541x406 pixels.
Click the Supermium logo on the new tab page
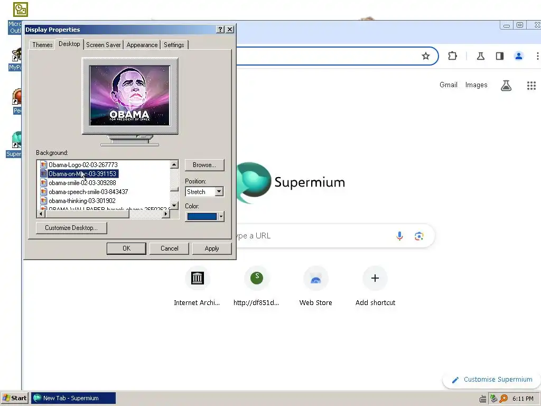[x=254, y=182]
